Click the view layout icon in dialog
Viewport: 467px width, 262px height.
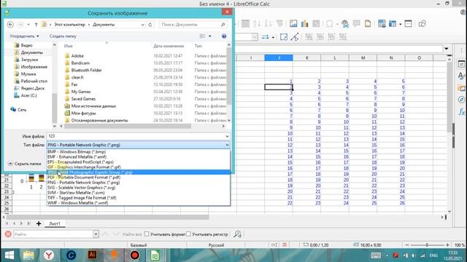click(x=203, y=36)
